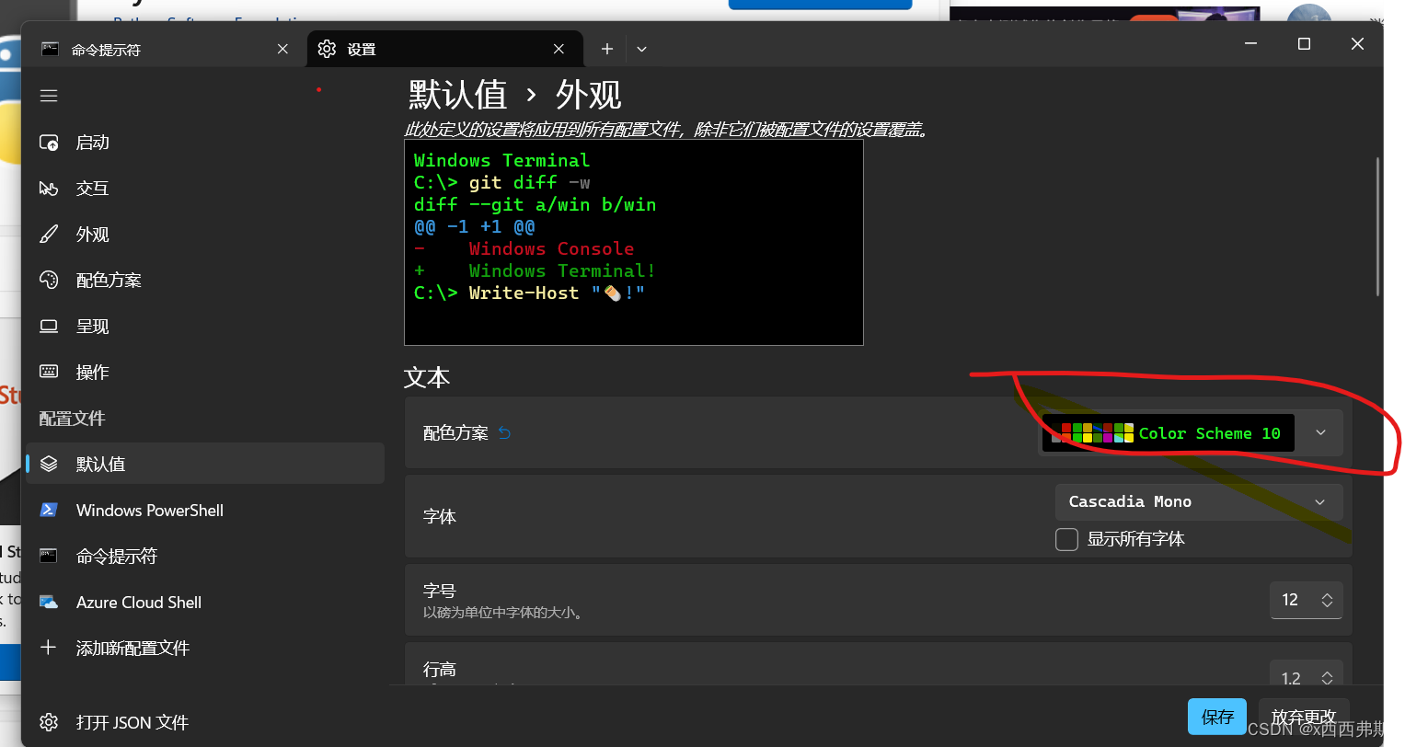1405x747 pixels.
Task: Adjust 行高 using the stepper arrows
Action: pyautogui.click(x=1327, y=678)
